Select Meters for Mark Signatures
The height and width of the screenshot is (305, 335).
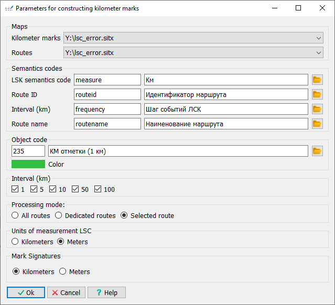(x=63, y=271)
